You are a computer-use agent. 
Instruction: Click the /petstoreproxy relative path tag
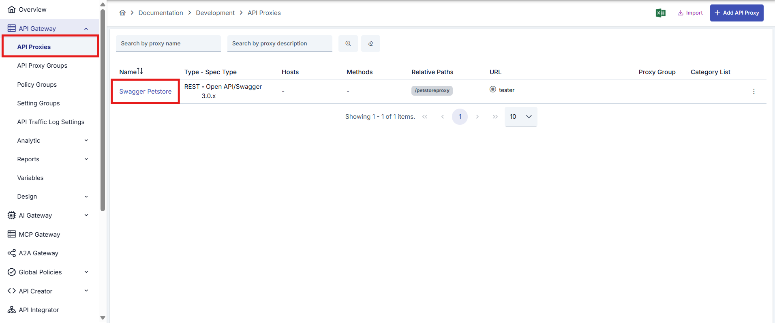pos(432,90)
